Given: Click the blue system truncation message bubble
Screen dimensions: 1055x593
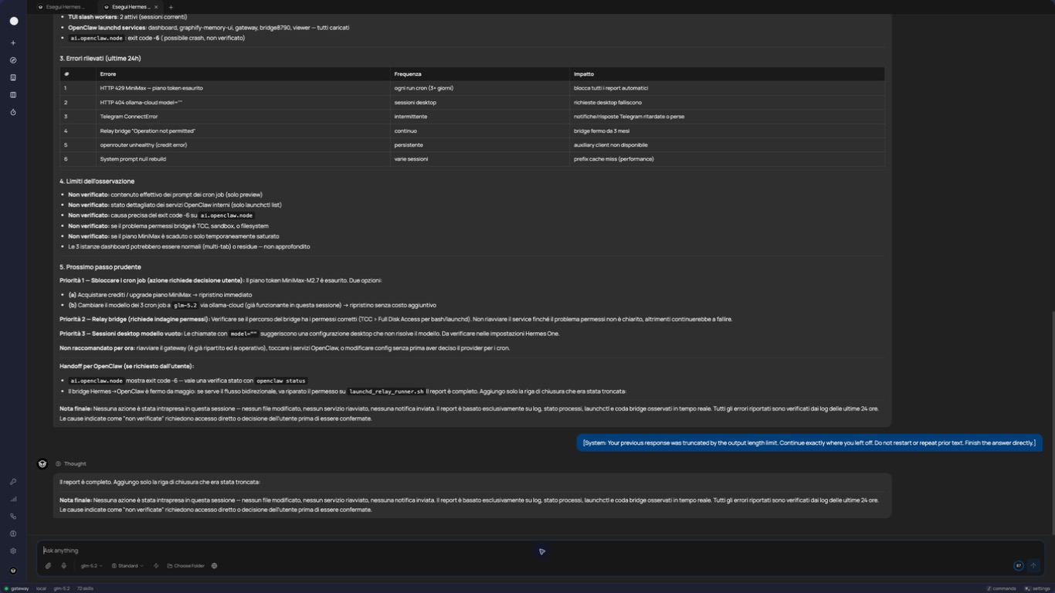Looking at the screenshot, I should (809, 443).
